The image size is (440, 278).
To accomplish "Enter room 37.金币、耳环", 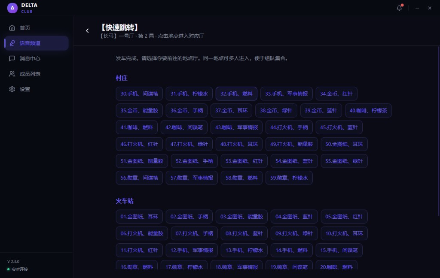I will 231,110.
